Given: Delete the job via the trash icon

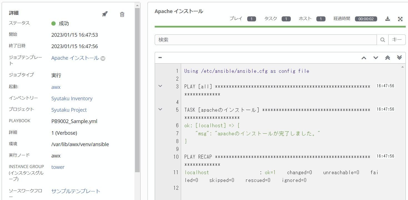Looking at the screenshot, I should pyautogui.click(x=122, y=14).
